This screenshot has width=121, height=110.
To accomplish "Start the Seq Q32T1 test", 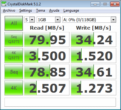I will click(14, 39).
